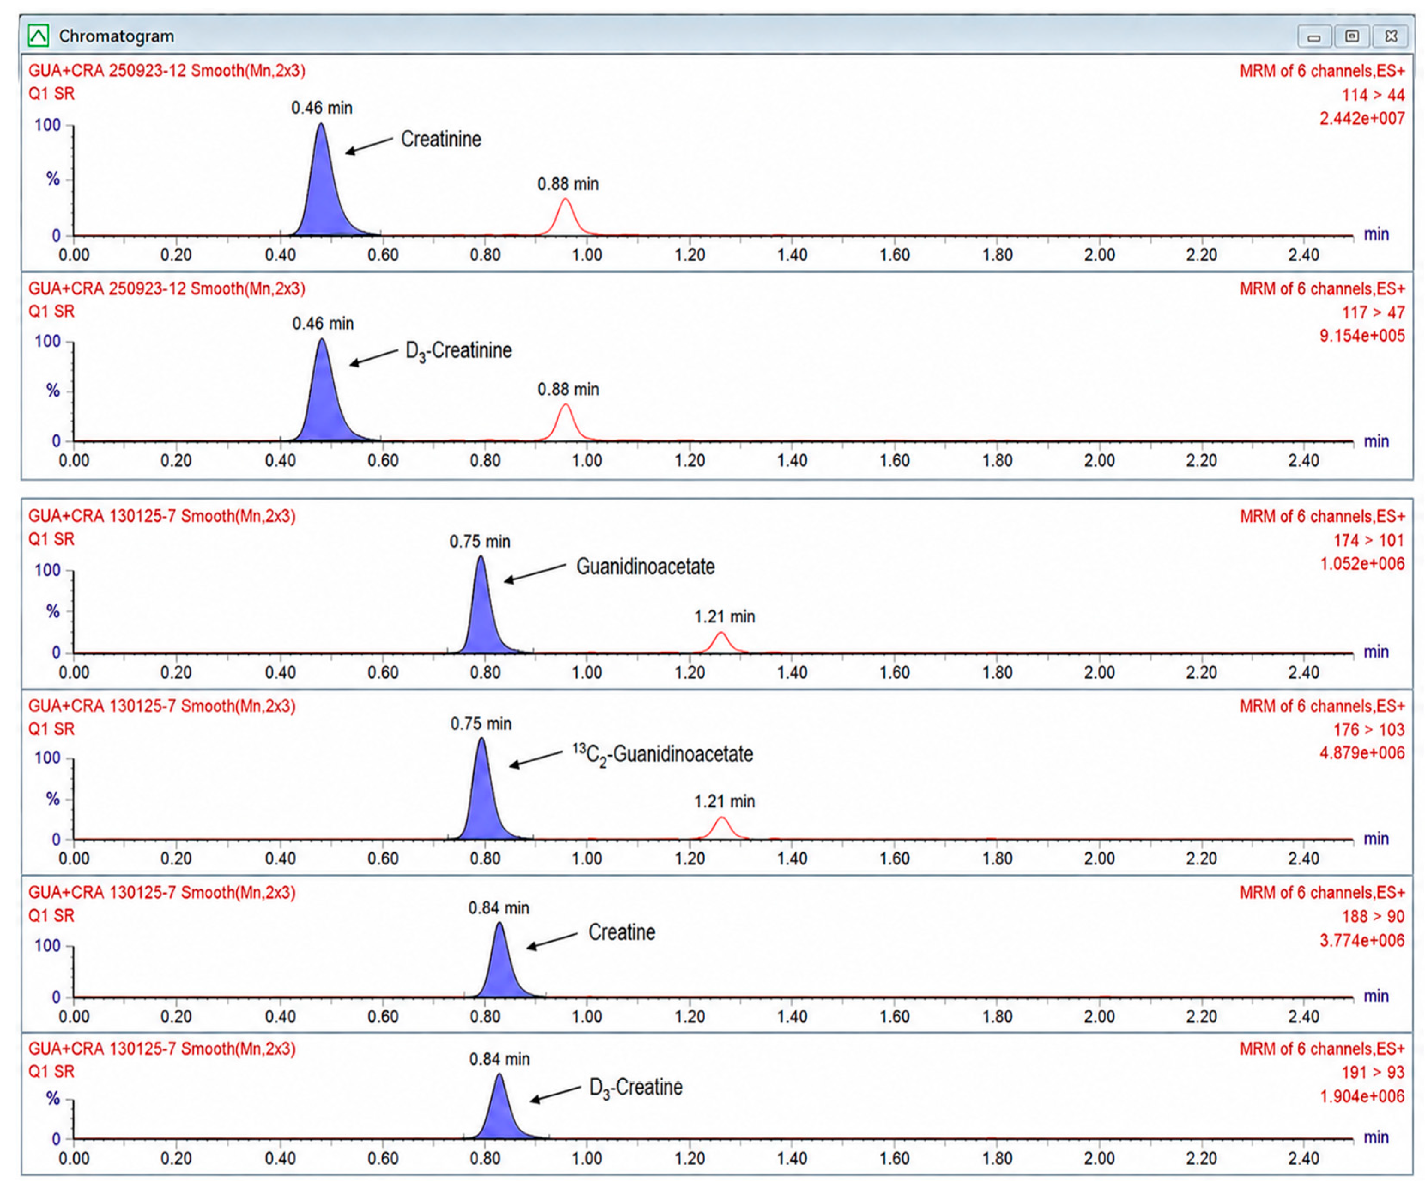Click the green Chromatogram window icon
This screenshot has height=1192, width=1428.
[x=38, y=35]
